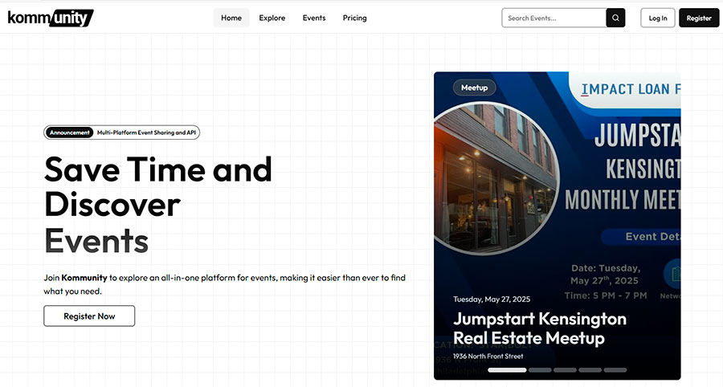Open Jumpstart Kensington Real Estate Meetup title

click(539, 328)
